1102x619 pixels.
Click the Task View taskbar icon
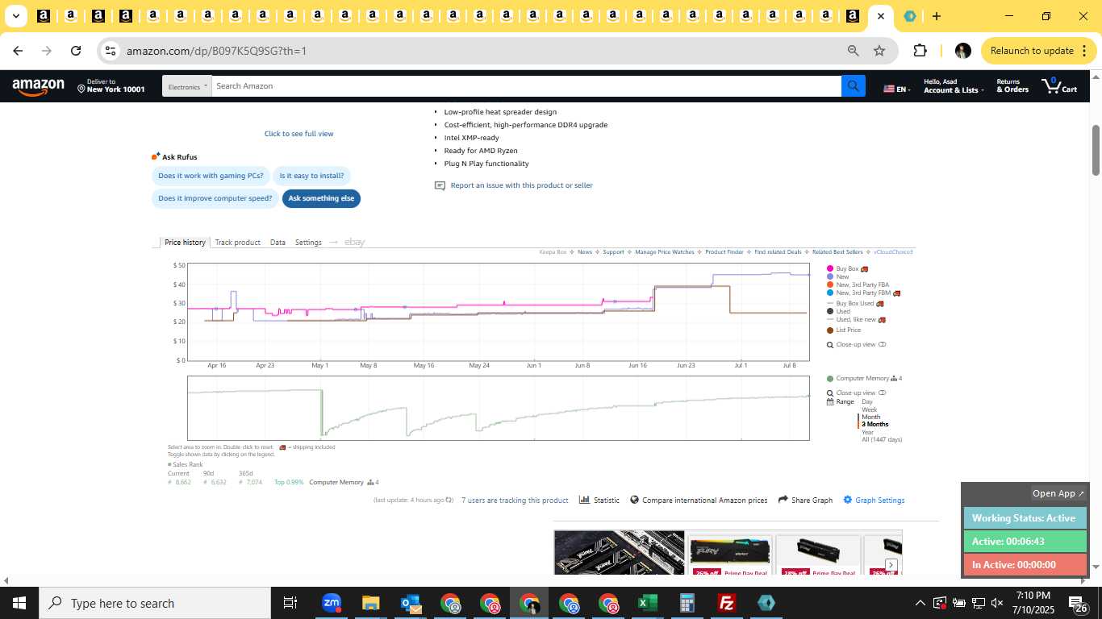[290, 603]
